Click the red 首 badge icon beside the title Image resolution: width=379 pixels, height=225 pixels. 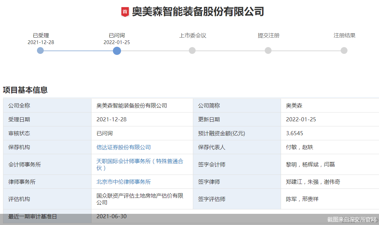pos(125,12)
